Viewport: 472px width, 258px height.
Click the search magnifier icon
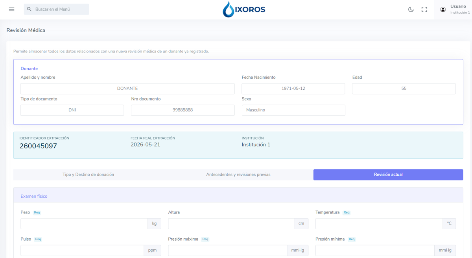pyautogui.click(x=29, y=9)
